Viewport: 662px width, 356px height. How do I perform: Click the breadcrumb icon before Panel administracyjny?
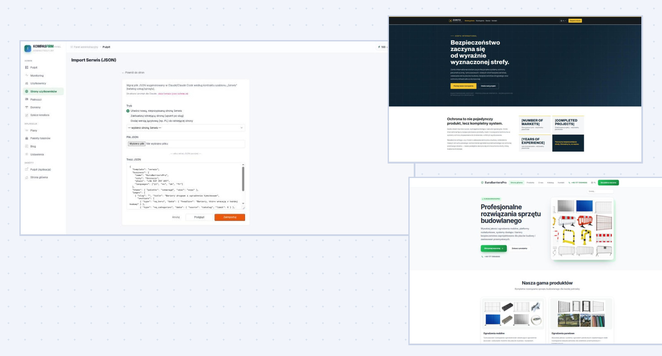[x=72, y=47]
